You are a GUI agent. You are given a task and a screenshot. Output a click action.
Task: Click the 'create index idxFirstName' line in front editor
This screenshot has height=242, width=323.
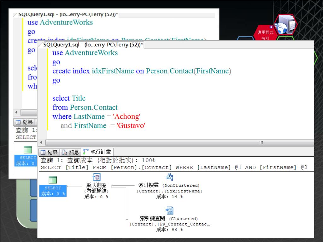[x=142, y=71]
